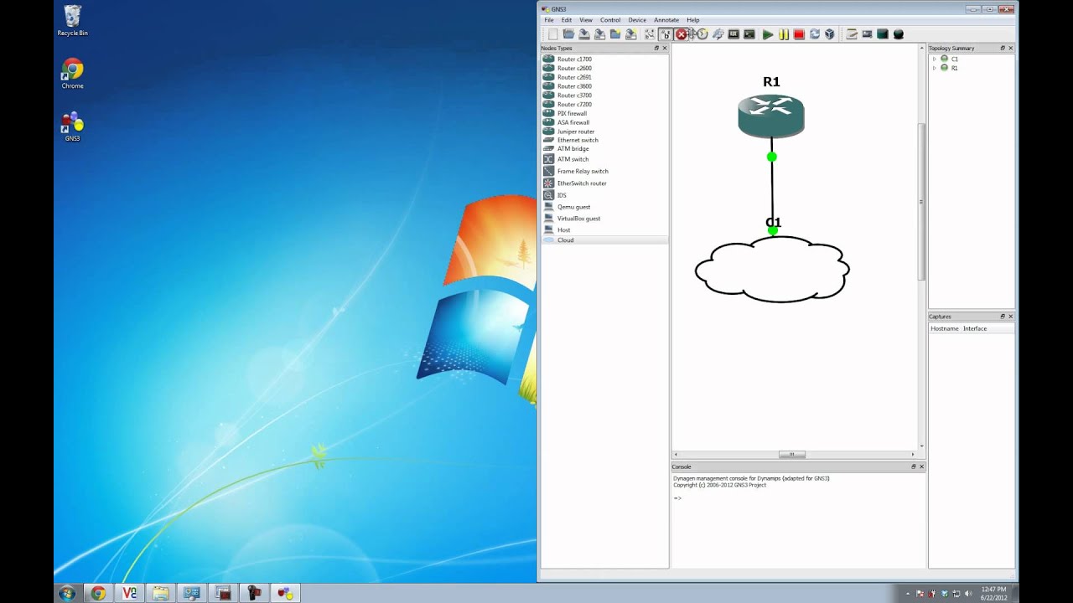The height and width of the screenshot is (603, 1073).
Task: Select Ethernet switch node type
Action: click(604, 140)
